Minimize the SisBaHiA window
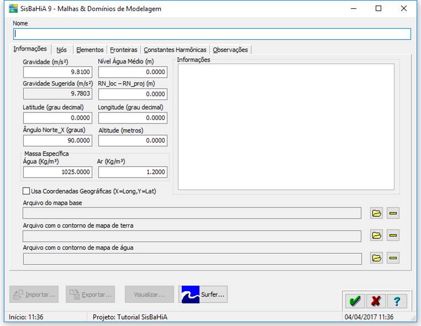The width and height of the screenshot is (421, 326). click(354, 9)
